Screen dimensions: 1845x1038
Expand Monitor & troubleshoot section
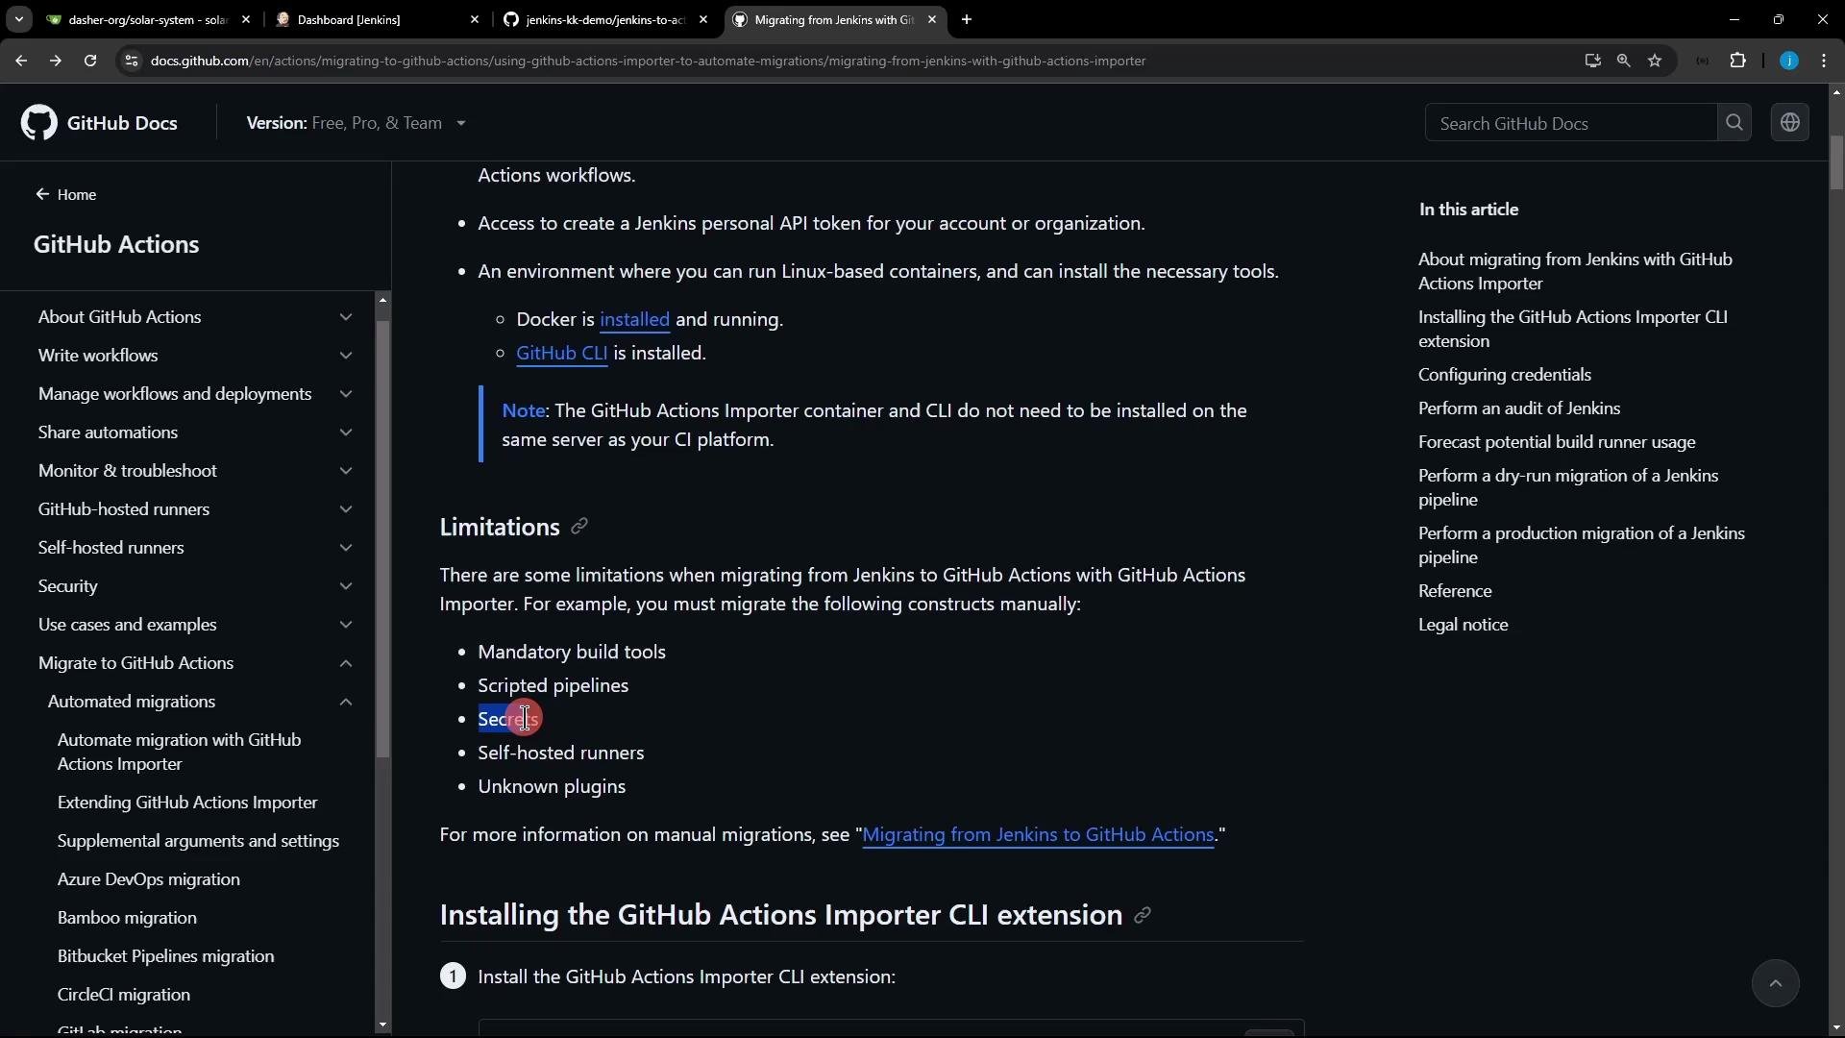pyautogui.click(x=195, y=471)
